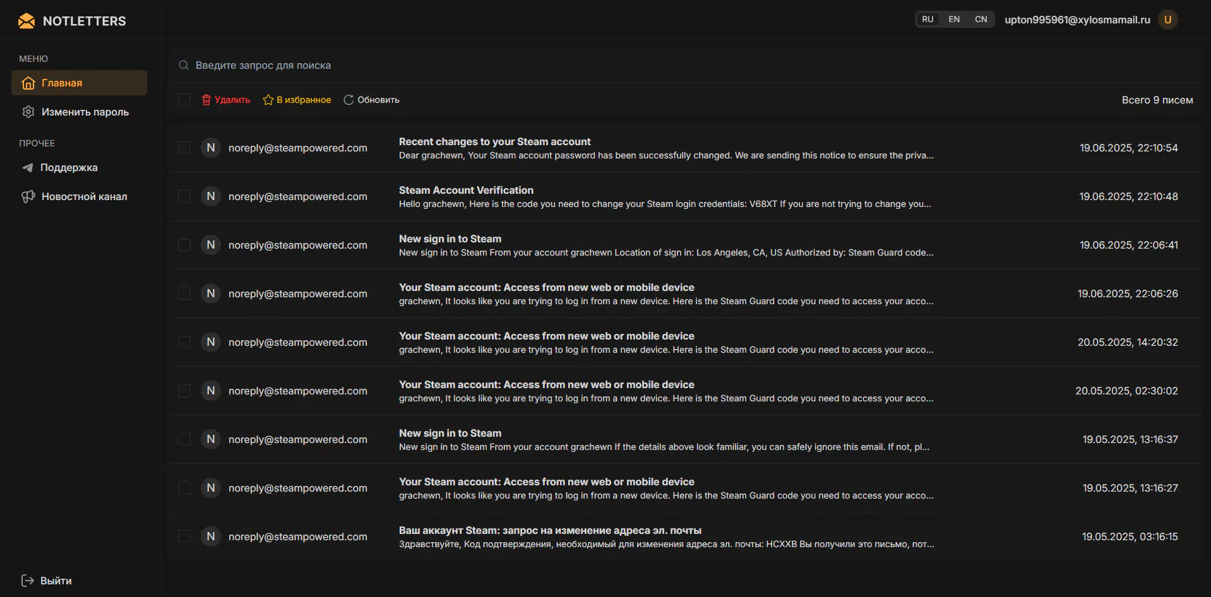Viewport: 1211px width, 597px height.
Task: Click the star В избранное icon
Action: pyautogui.click(x=268, y=100)
